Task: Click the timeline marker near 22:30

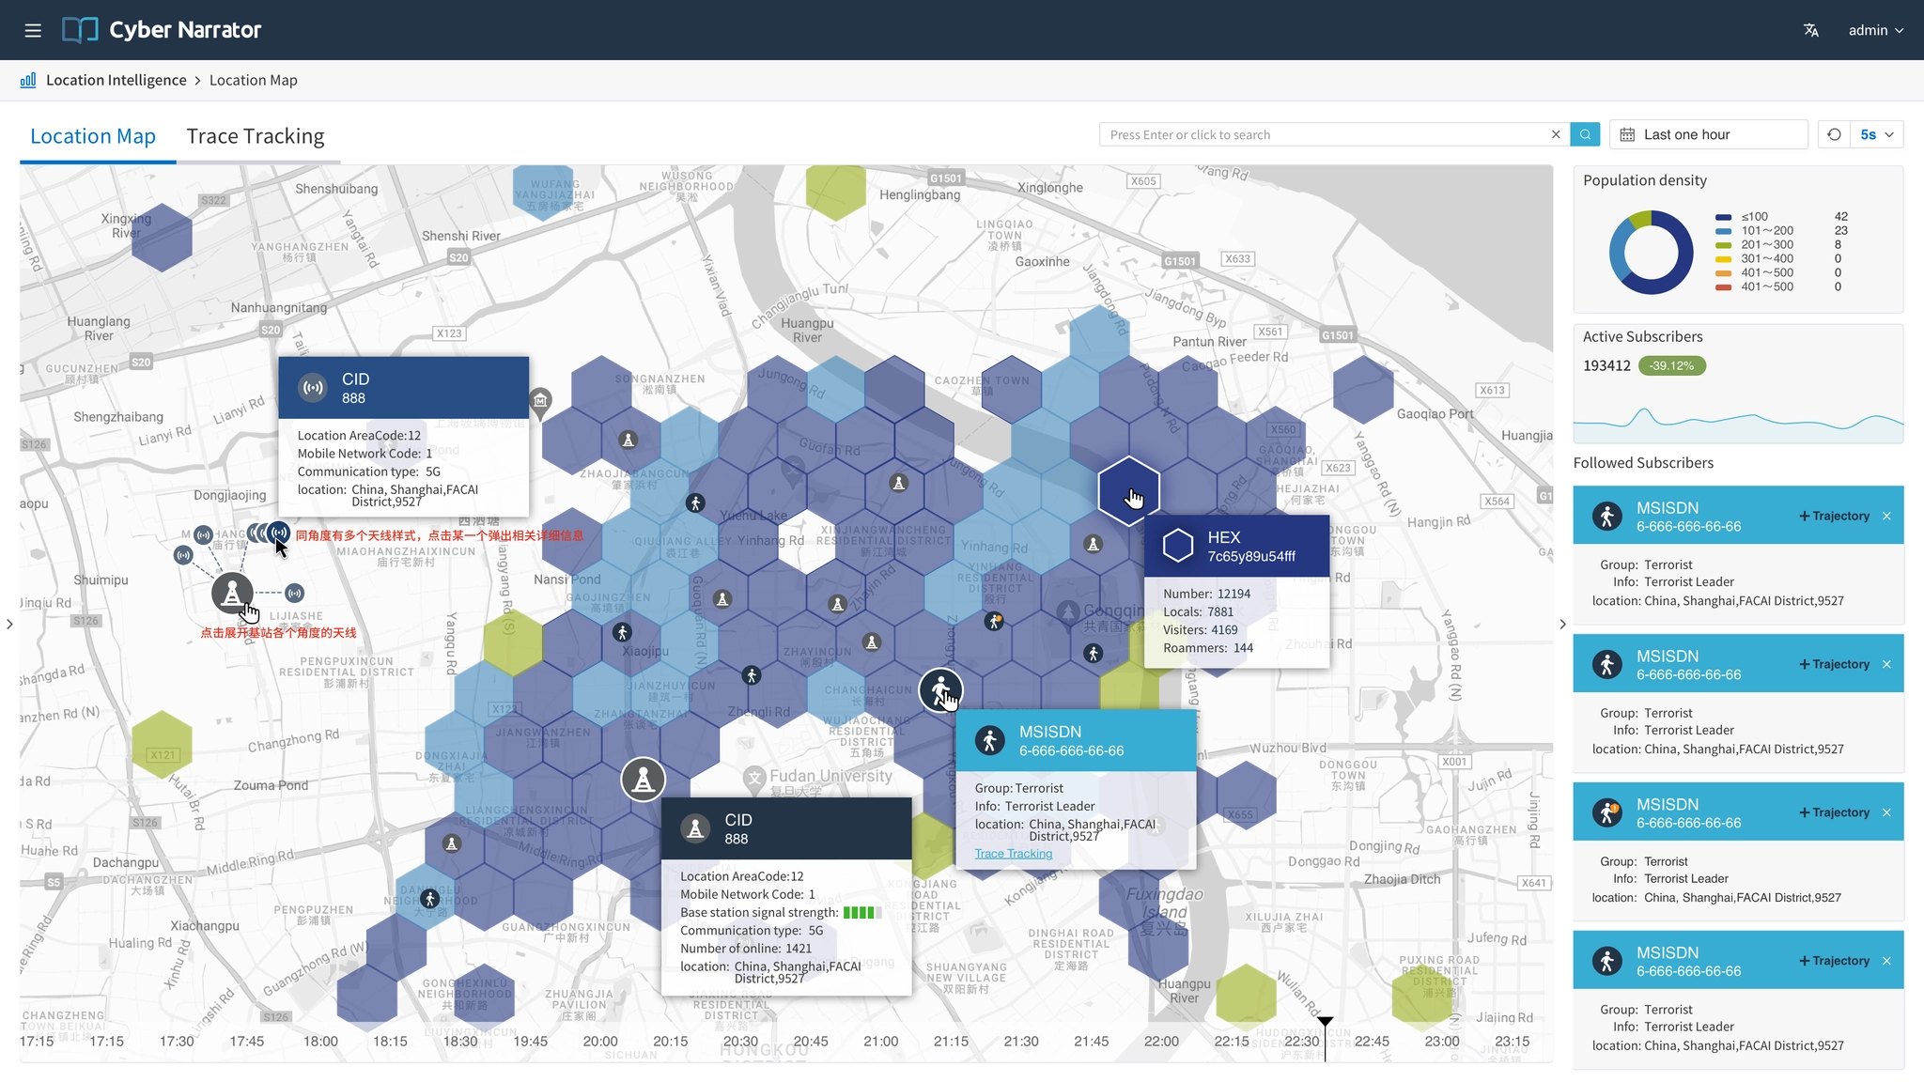Action: [x=1325, y=1022]
